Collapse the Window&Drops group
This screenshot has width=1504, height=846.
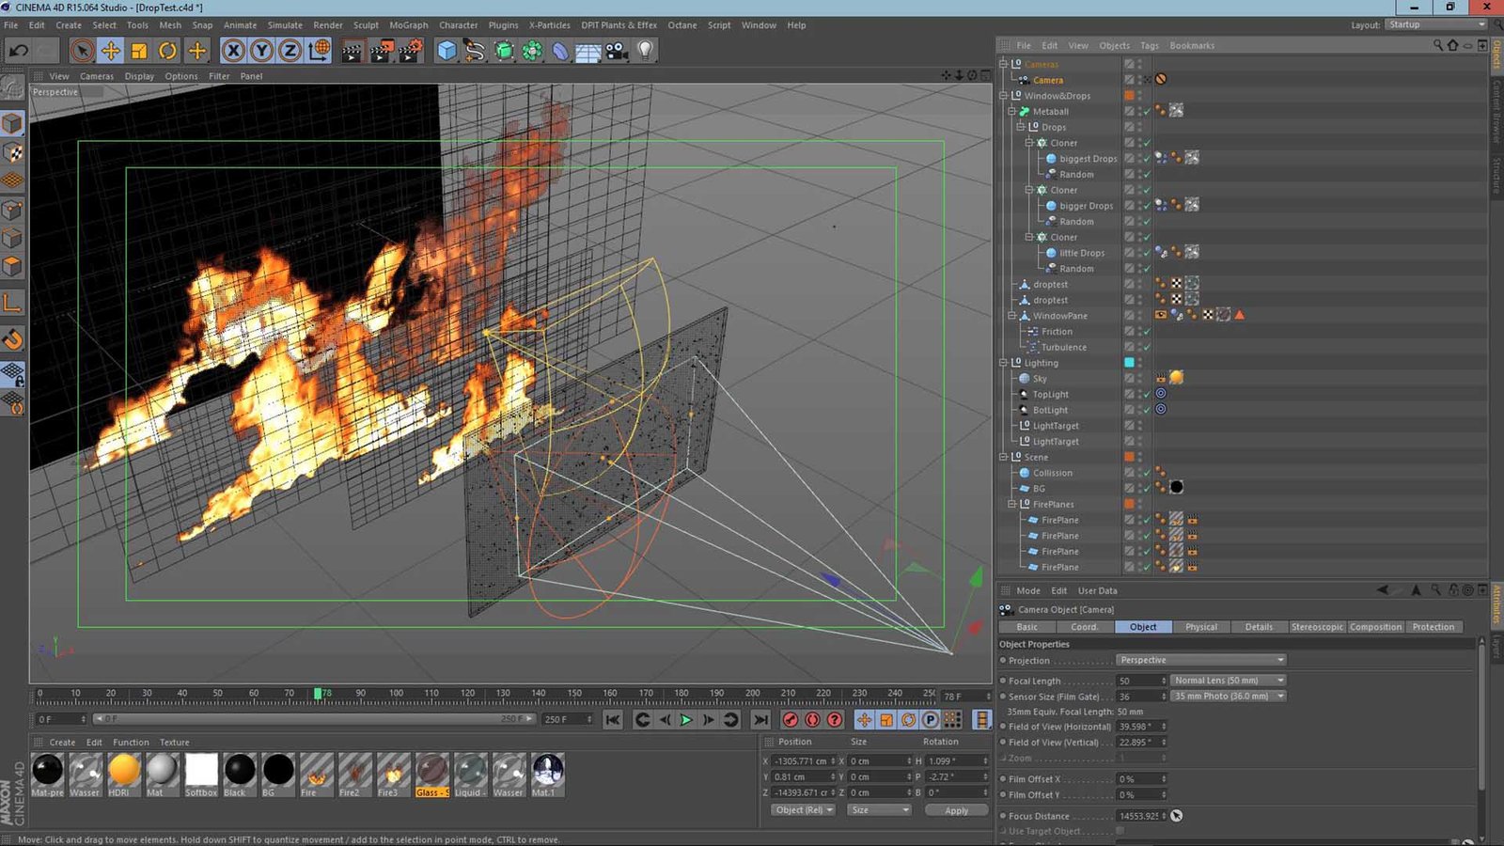(x=1003, y=96)
